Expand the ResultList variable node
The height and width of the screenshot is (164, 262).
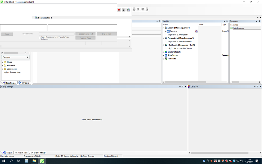pos(166,31)
